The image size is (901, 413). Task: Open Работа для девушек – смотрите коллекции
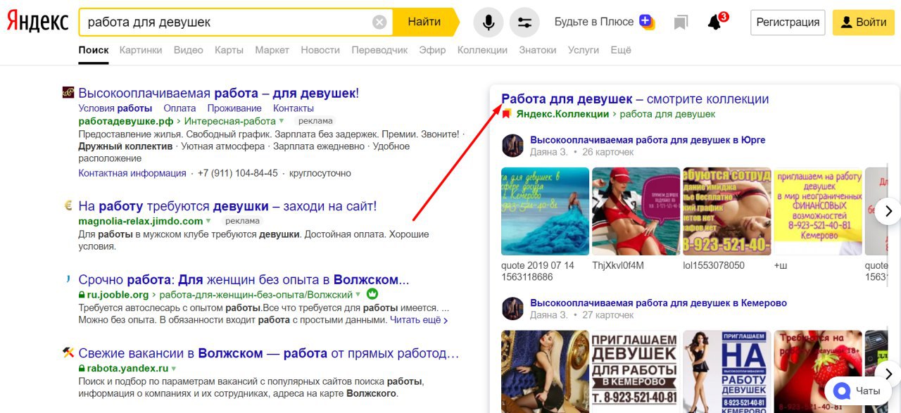click(635, 99)
